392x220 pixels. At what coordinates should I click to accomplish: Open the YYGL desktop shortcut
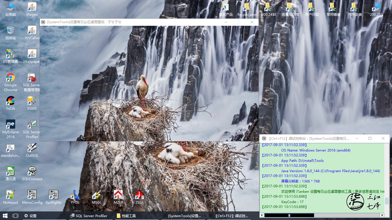pos(75,197)
